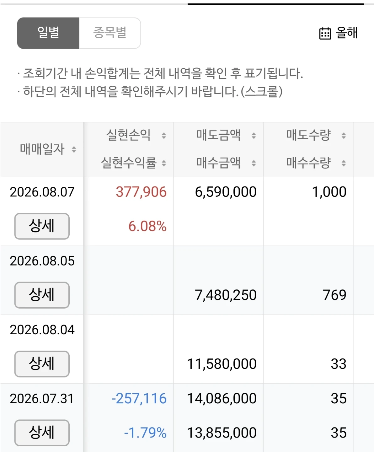Click the 7,480,250 purchase amount cell
The height and width of the screenshot is (452, 374).
pos(226,295)
